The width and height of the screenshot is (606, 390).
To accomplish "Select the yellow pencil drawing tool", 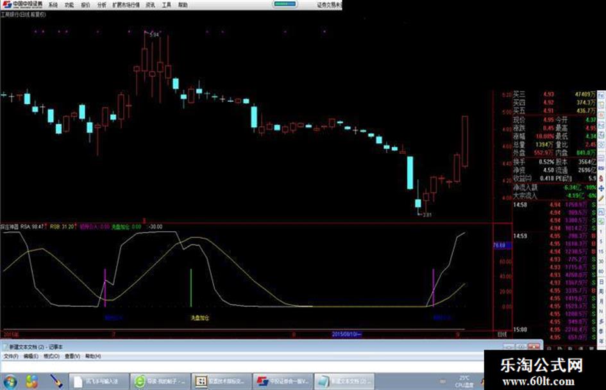I will [601, 199].
